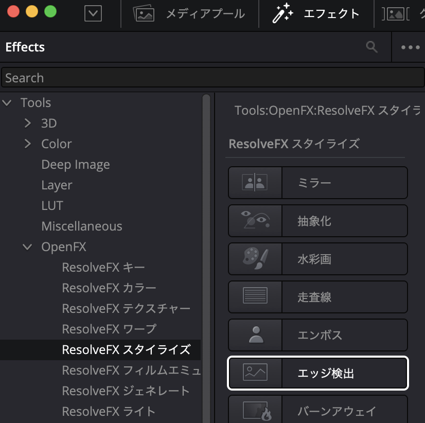425x423 pixels.
Task: Select the 抽象化 (Abstraction) effect icon
Action: 255,221
